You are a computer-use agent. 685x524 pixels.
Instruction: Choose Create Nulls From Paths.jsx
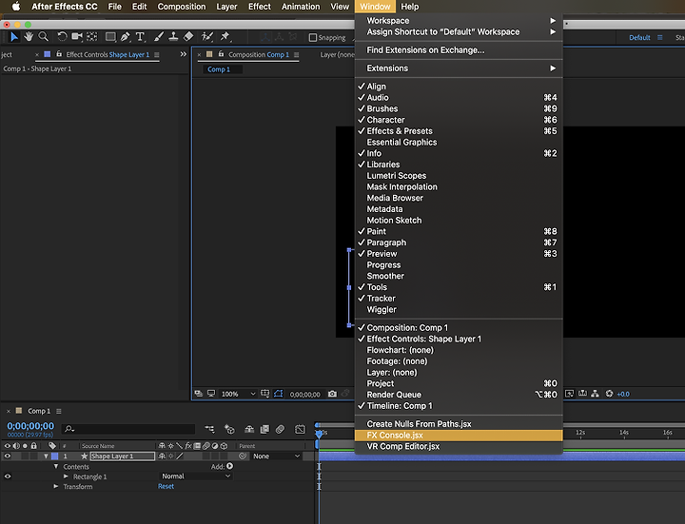459,423
